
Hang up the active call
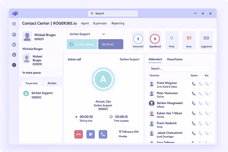[x=79, y=134]
